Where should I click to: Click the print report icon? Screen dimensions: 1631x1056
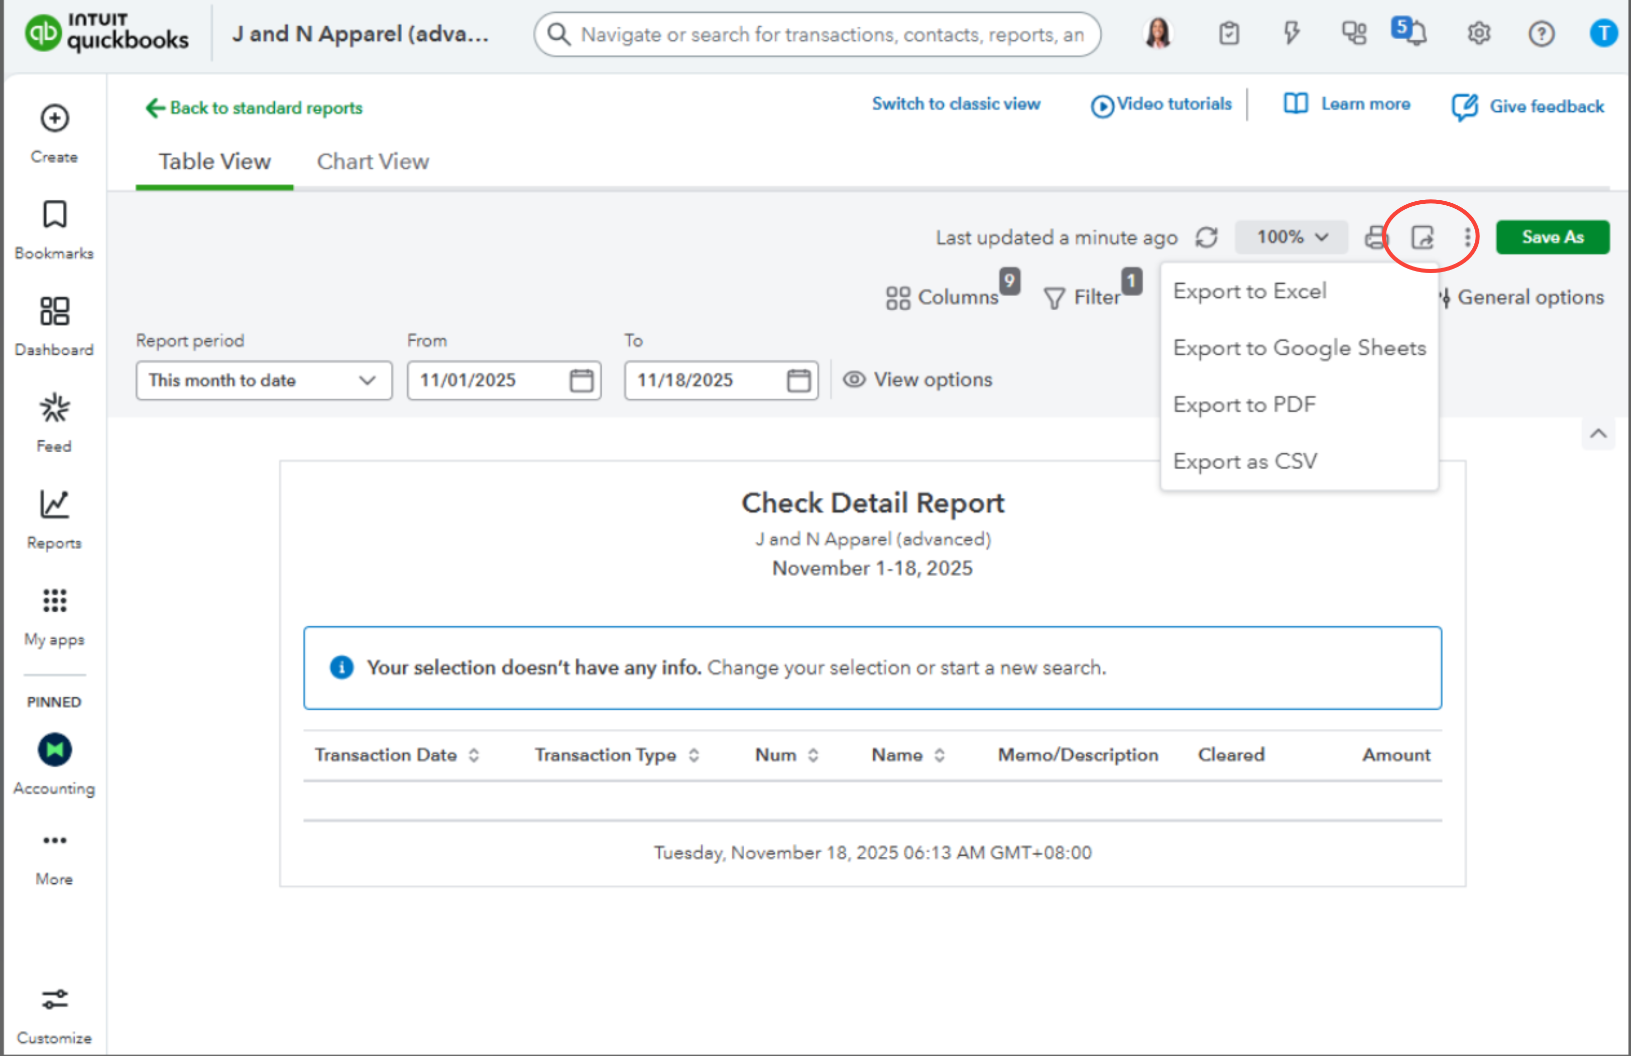click(1375, 237)
